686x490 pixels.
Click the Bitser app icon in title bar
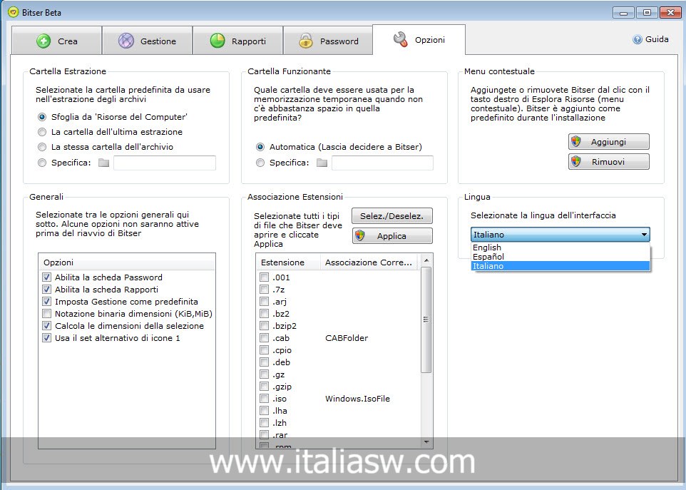(x=14, y=12)
